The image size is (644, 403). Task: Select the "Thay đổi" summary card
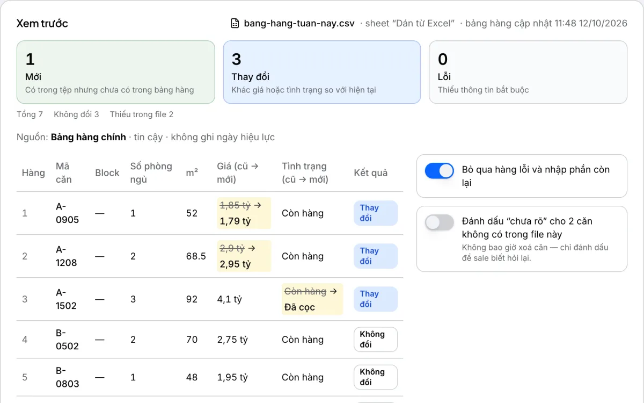coord(322,72)
